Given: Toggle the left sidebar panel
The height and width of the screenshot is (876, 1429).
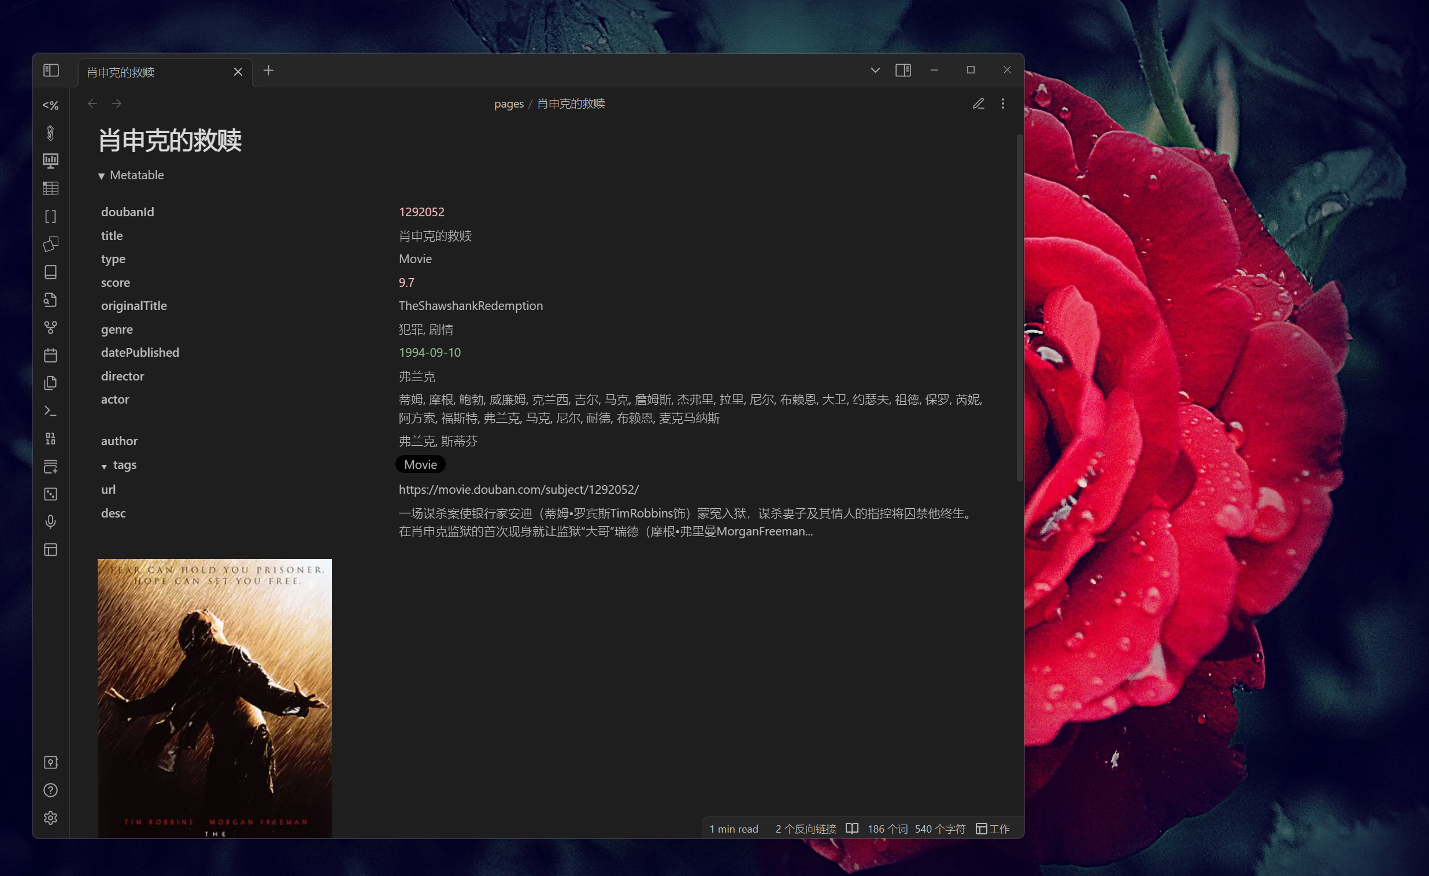Looking at the screenshot, I should click(x=51, y=69).
